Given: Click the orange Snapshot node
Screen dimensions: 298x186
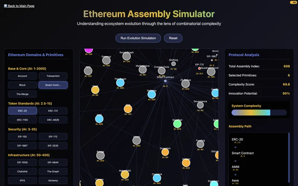Looking at the screenshot, I should point(165,152).
